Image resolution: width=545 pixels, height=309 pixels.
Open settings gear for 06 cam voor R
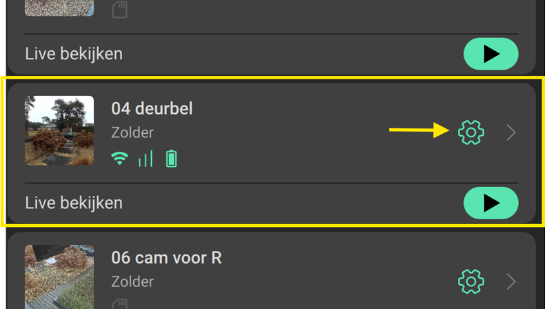471,281
